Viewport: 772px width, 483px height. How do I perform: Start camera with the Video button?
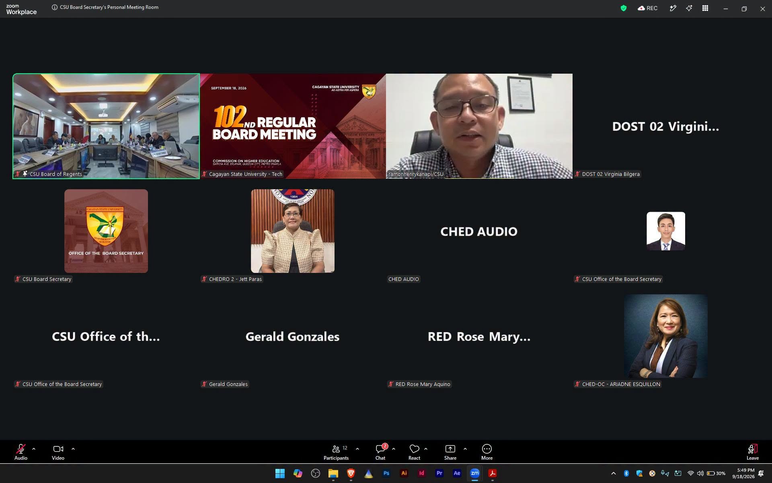click(58, 452)
